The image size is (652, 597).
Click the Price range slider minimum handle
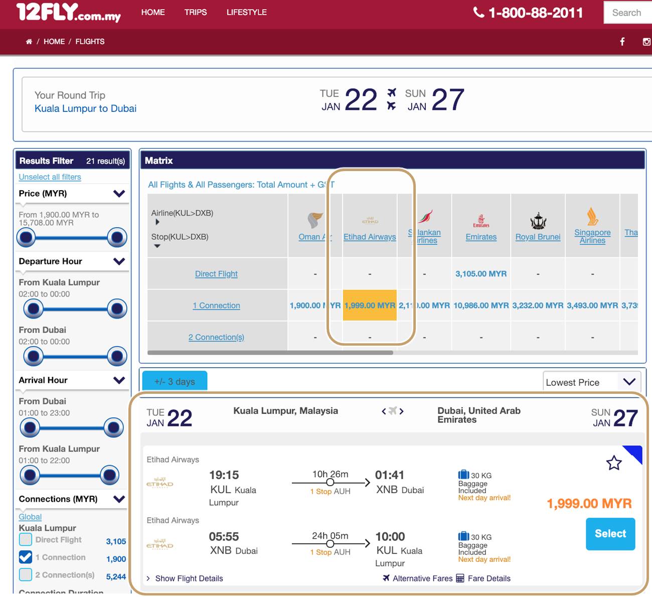point(26,237)
